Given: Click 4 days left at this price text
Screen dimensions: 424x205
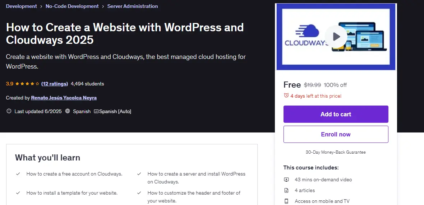Looking at the screenshot, I should [x=316, y=96].
